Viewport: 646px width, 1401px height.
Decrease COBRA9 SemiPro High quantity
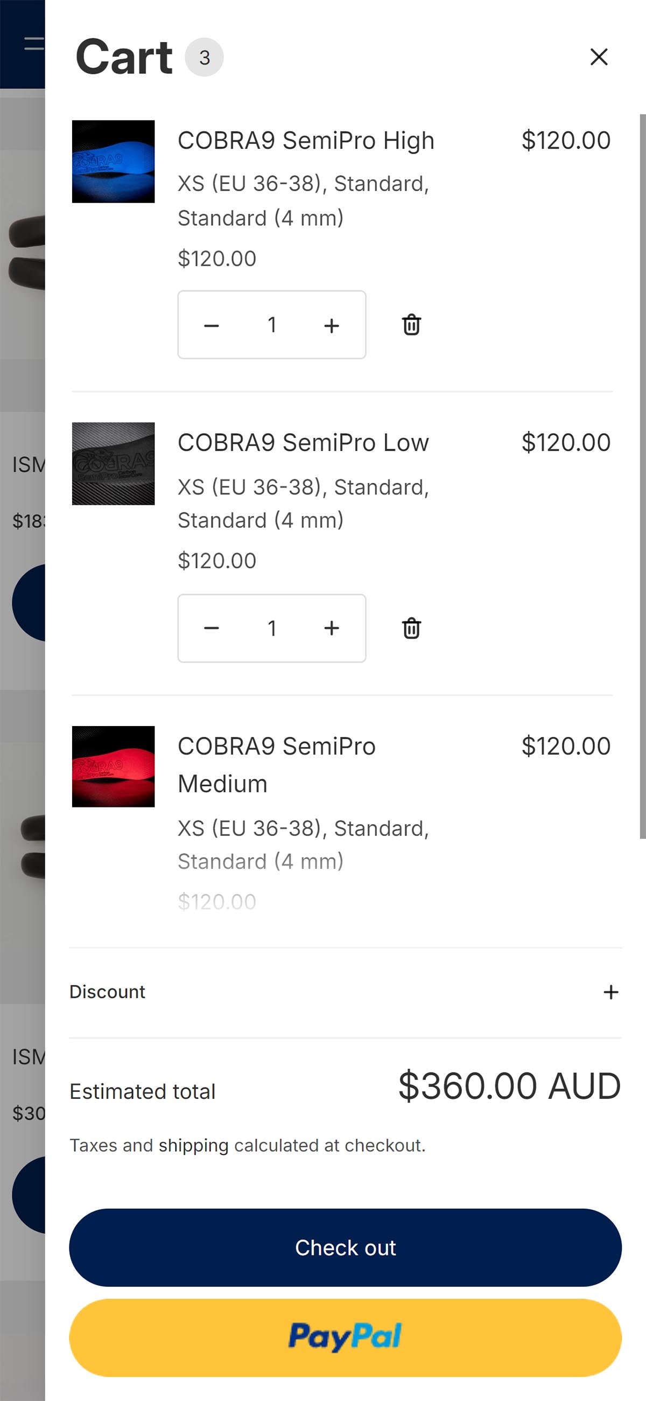tap(212, 325)
